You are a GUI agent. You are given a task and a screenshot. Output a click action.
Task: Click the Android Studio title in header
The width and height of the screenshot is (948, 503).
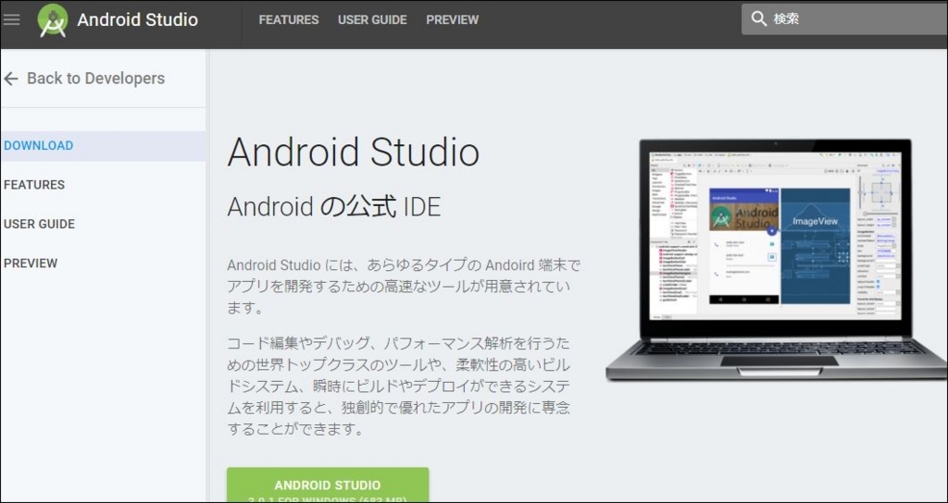click(x=137, y=20)
